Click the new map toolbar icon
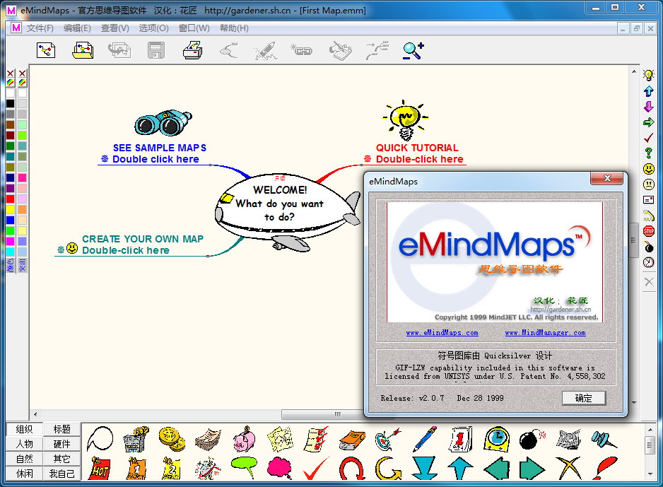 pos(47,50)
